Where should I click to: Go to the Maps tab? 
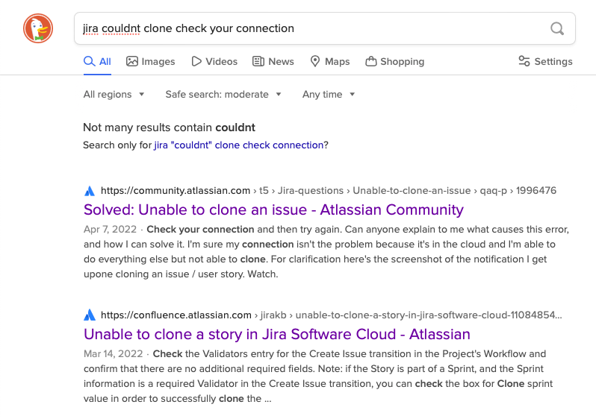[x=329, y=62]
